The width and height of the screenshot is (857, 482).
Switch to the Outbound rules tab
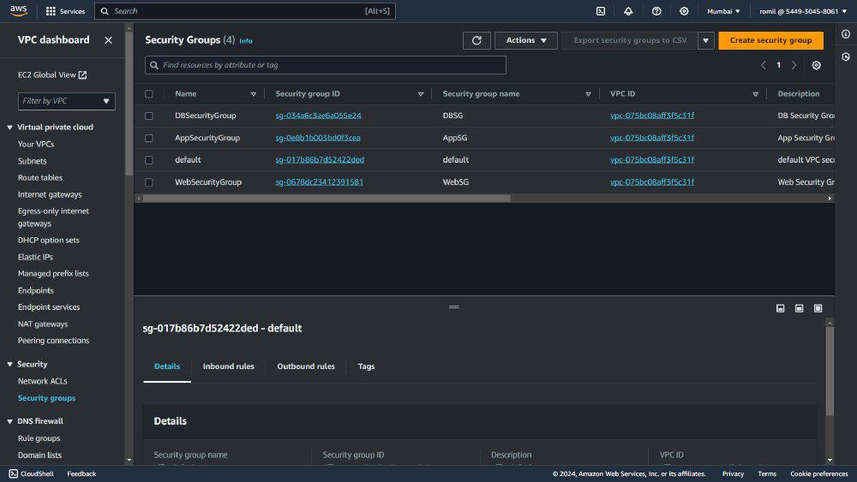(x=306, y=366)
